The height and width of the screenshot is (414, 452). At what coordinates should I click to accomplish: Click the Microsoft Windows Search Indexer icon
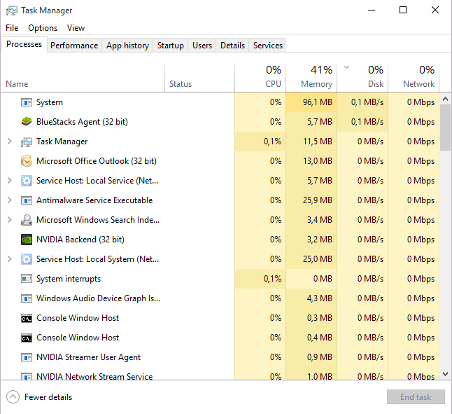(x=27, y=220)
